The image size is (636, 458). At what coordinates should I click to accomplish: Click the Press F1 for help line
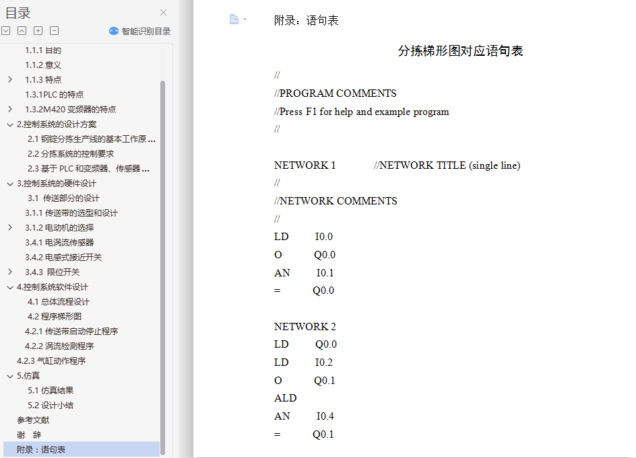(x=361, y=112)
